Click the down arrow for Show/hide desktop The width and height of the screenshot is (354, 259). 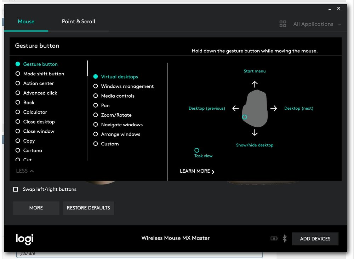tap(255, 132)
